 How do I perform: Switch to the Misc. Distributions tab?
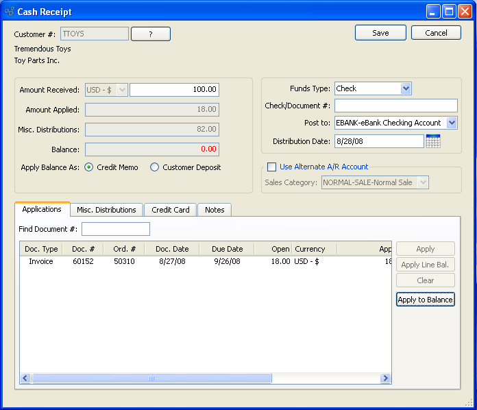click(x=106, y=210)
